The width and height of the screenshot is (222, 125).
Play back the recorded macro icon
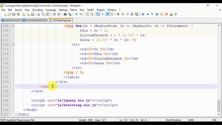[127, 14]
